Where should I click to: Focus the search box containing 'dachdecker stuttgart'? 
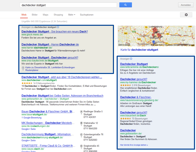[68, 5]
